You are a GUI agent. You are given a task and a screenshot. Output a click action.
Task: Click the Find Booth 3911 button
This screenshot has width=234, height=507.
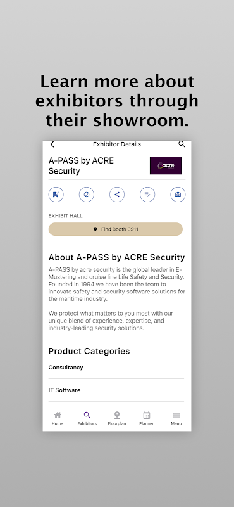coord(116,229)
